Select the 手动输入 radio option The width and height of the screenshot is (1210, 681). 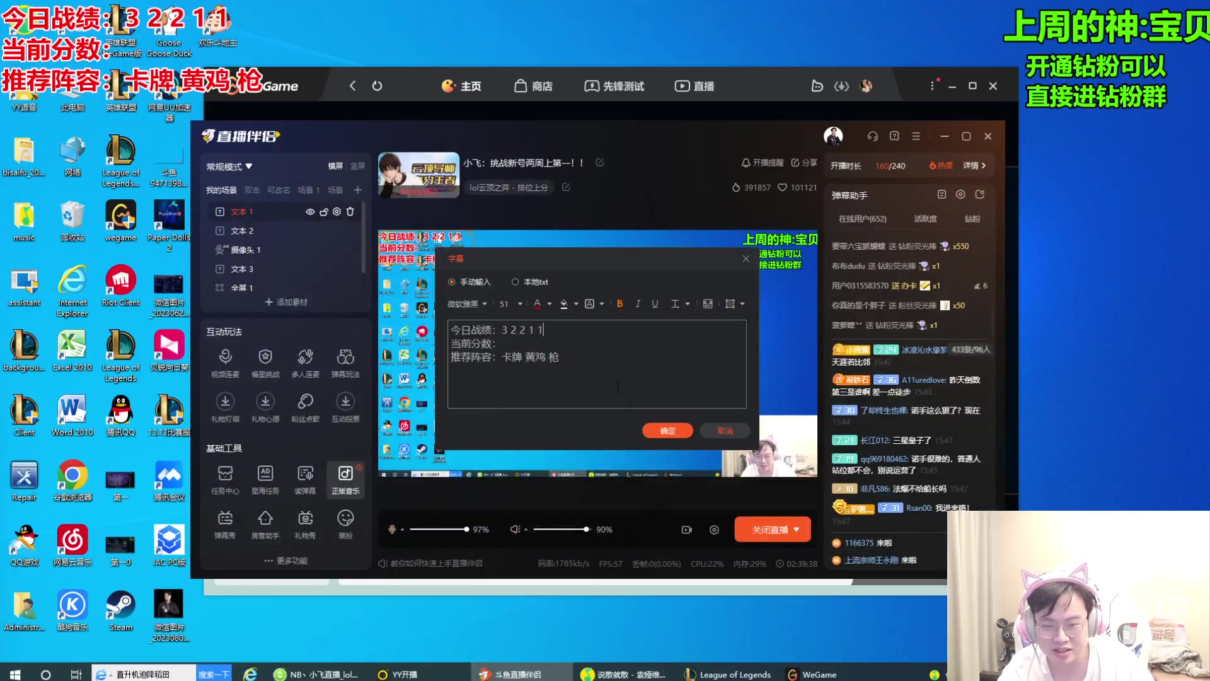click(x=452, y=282)
